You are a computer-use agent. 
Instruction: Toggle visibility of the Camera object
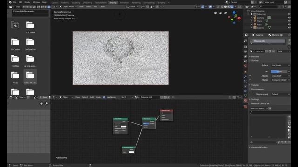click(289, 18)
